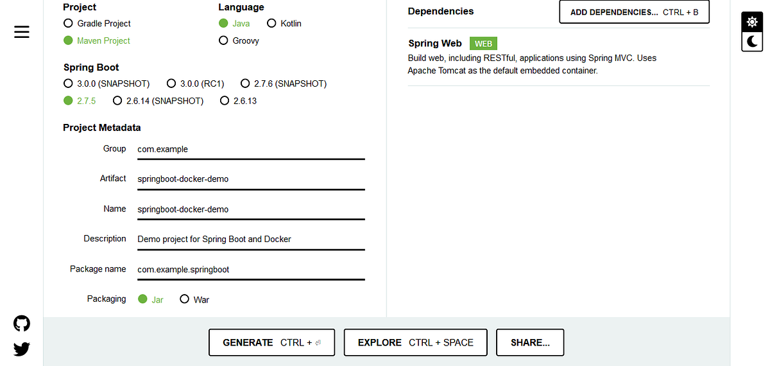Click the Spring Boot section heading

coord(91,67)
